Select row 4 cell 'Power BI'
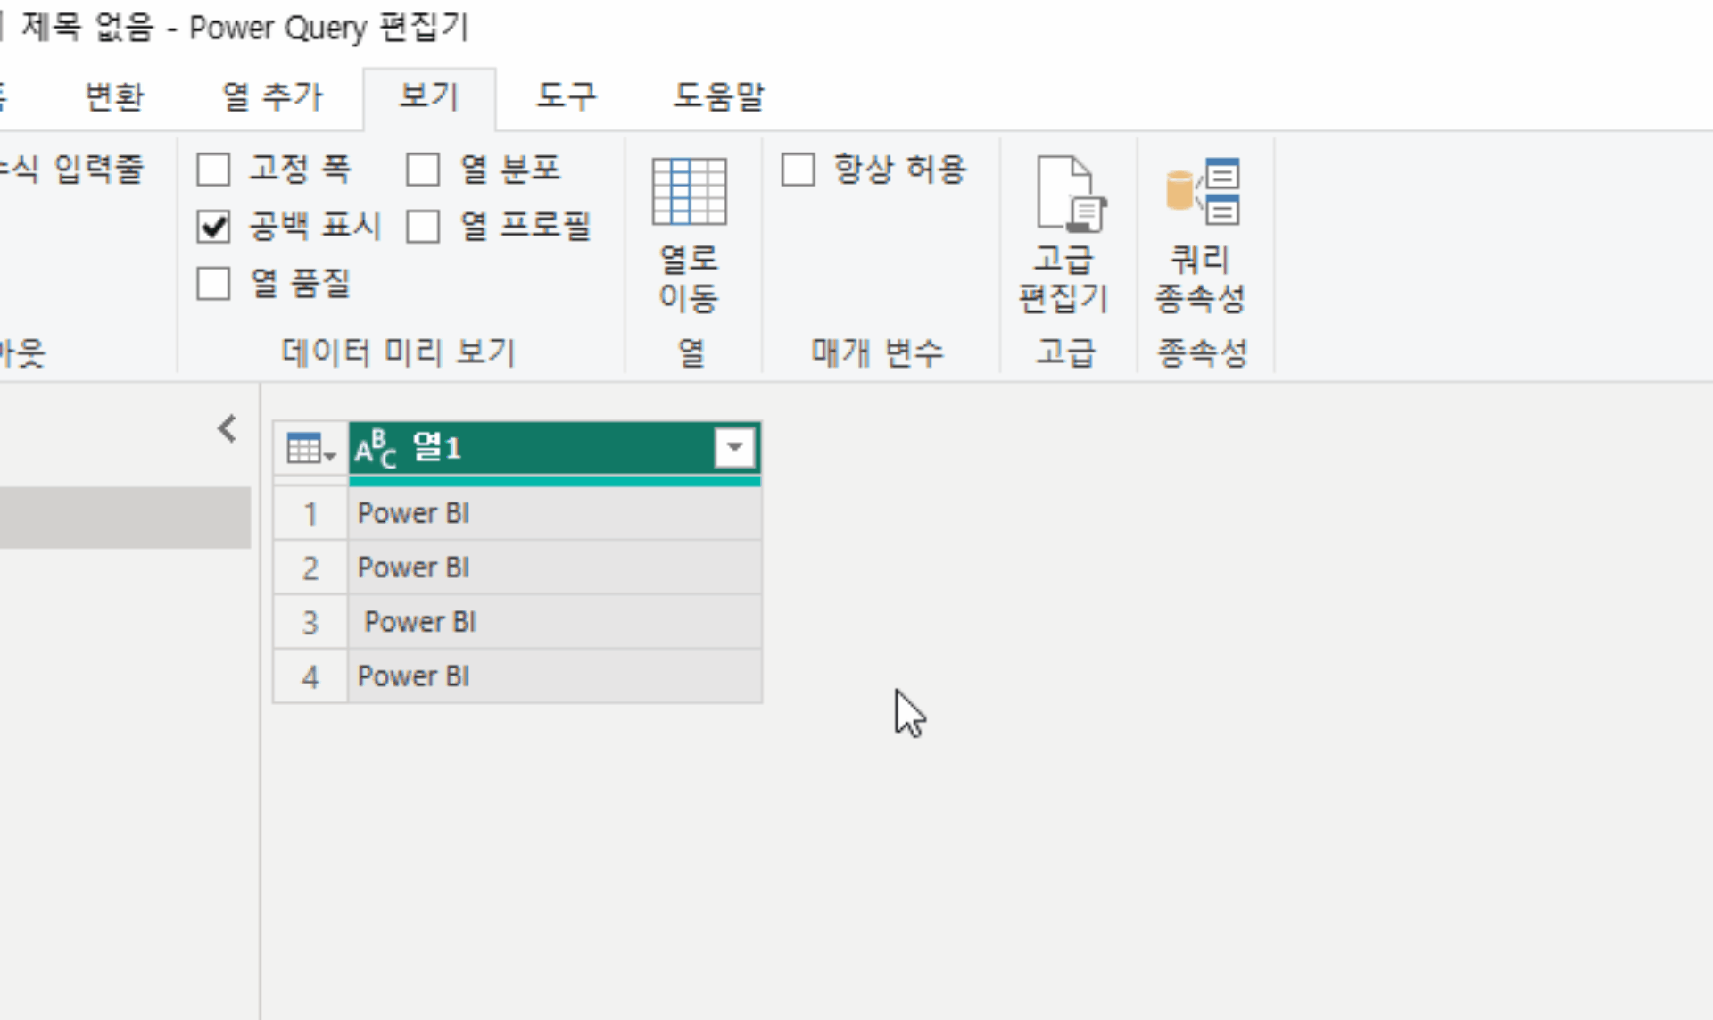The width and height of the screenshot is (1713, 1020). [x=555, y=676]
